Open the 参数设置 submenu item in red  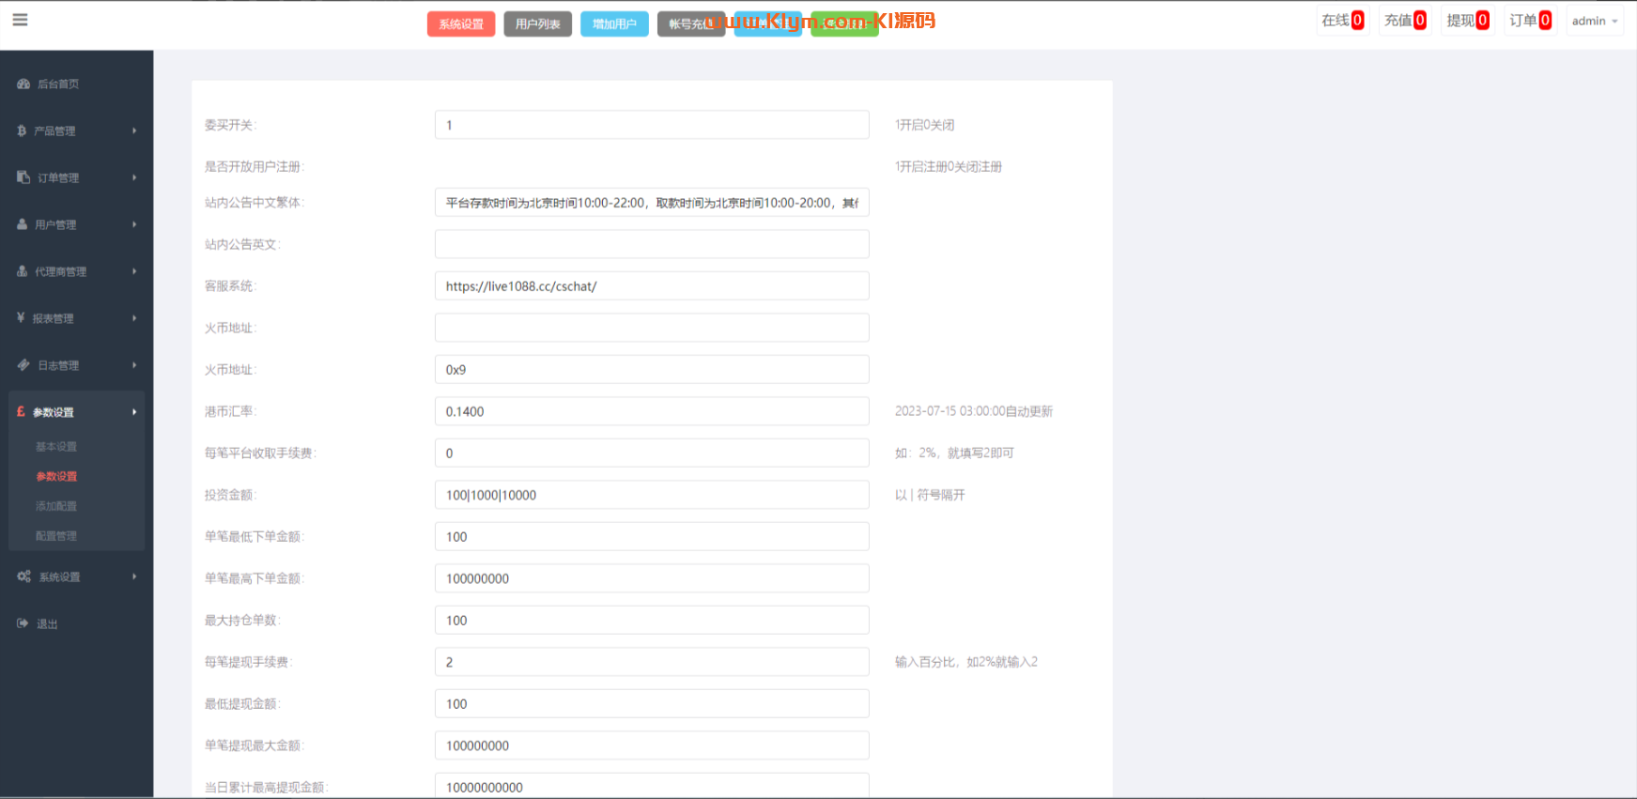click(x=56, y=477)
